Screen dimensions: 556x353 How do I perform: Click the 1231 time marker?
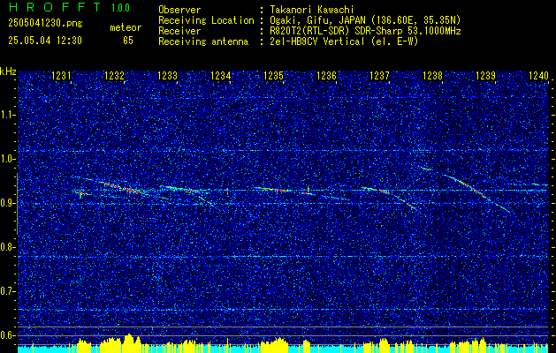click(61, 76)
